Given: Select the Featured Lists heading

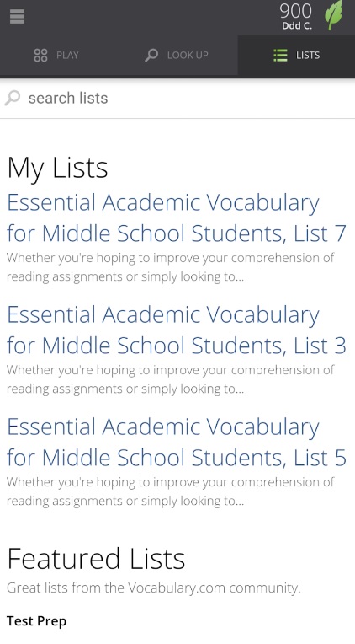Looking at the screenshot, I should tap(97, 559).
